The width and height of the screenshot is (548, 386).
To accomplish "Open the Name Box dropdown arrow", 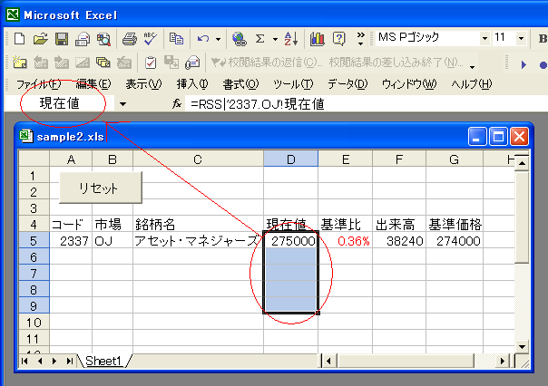I will click(x=122, y=104).
